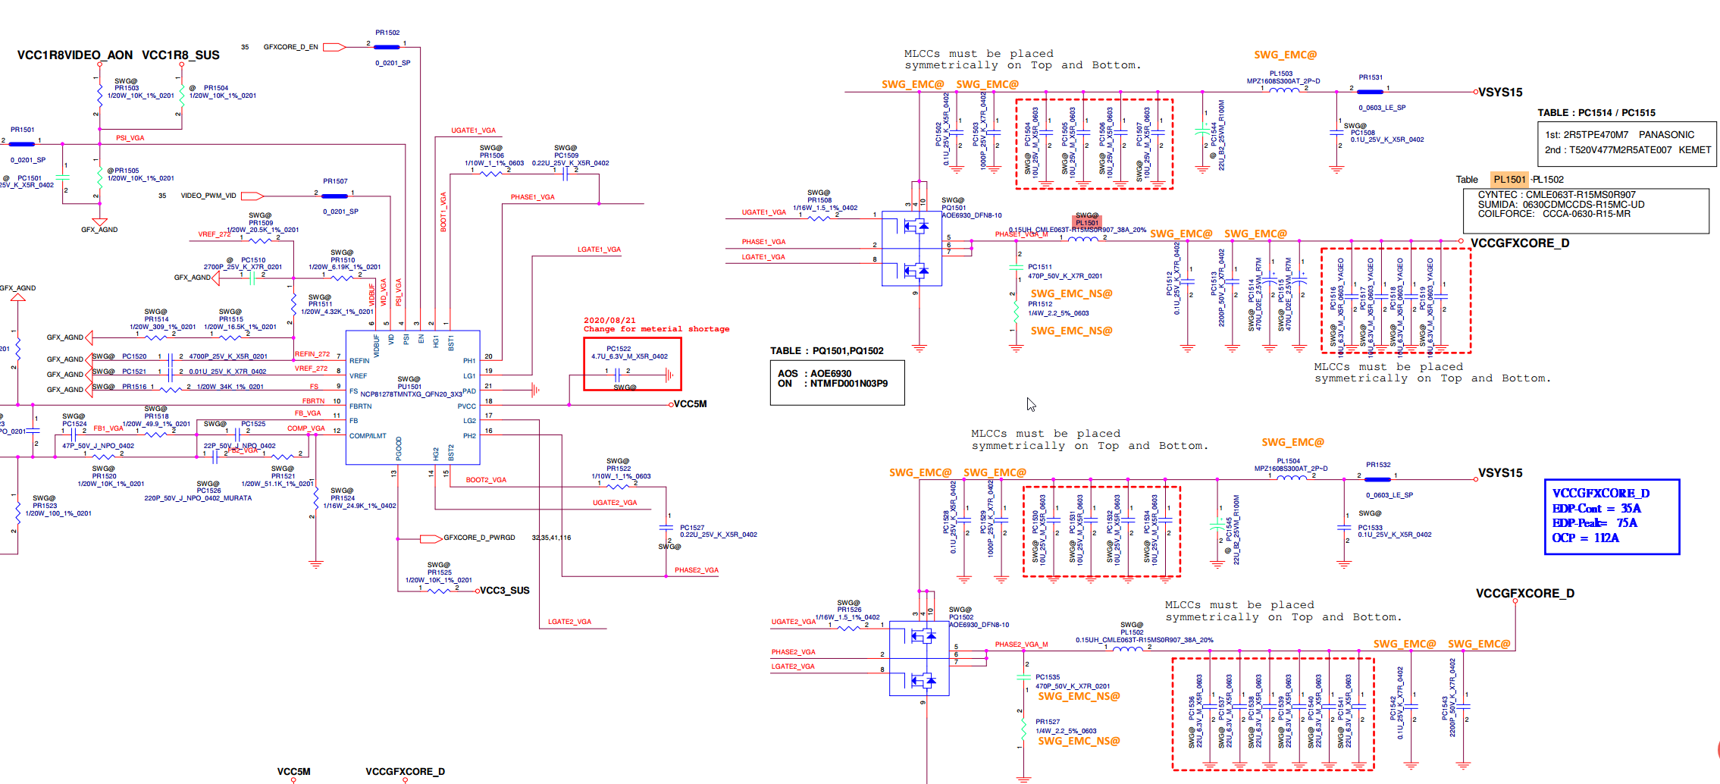Select the '2nd : T520V477M2R5ATE007 KEMET' entry
The height and width of the screenshot is (784, 1720).
click(x=1628, y=150)
